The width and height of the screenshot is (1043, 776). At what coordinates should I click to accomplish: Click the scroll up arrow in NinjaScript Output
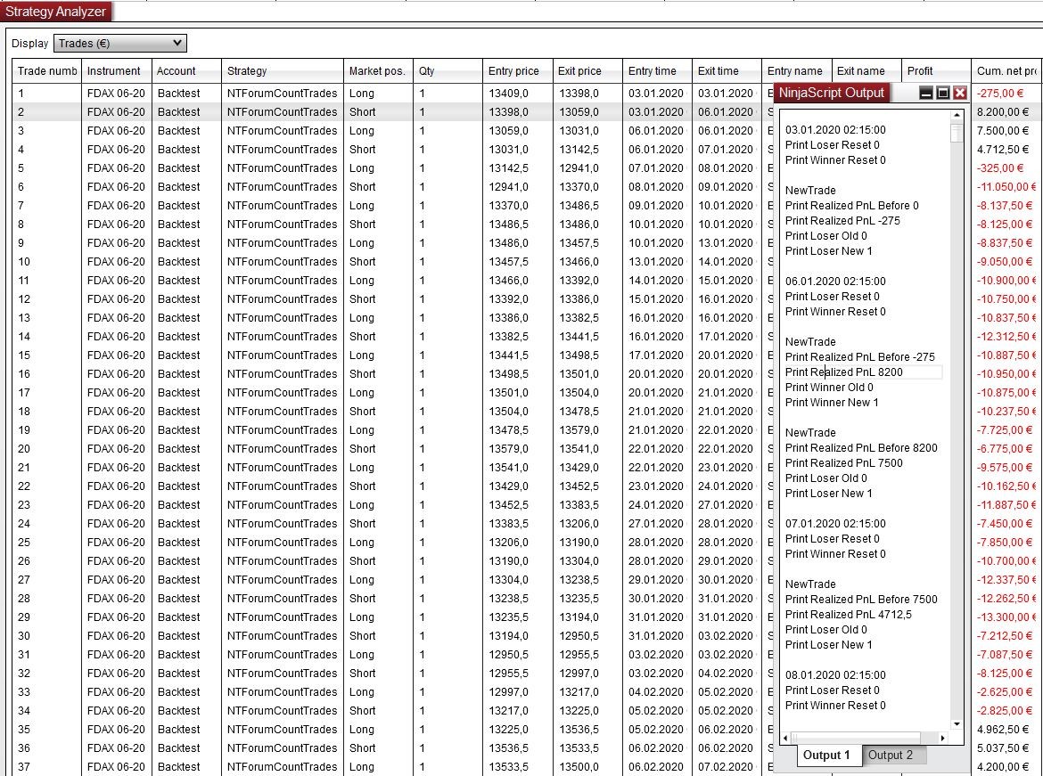[957, 116]
